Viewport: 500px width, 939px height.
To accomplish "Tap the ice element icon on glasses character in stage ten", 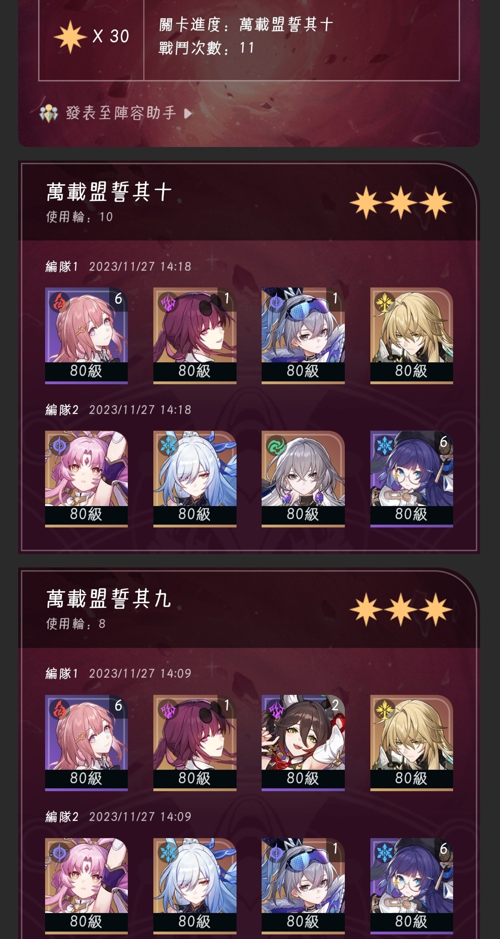I will pyautogui.click(x=384, y=446).
